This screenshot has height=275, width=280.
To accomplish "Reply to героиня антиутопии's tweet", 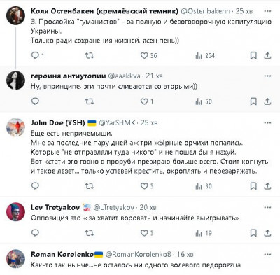I will pos(35,101).
